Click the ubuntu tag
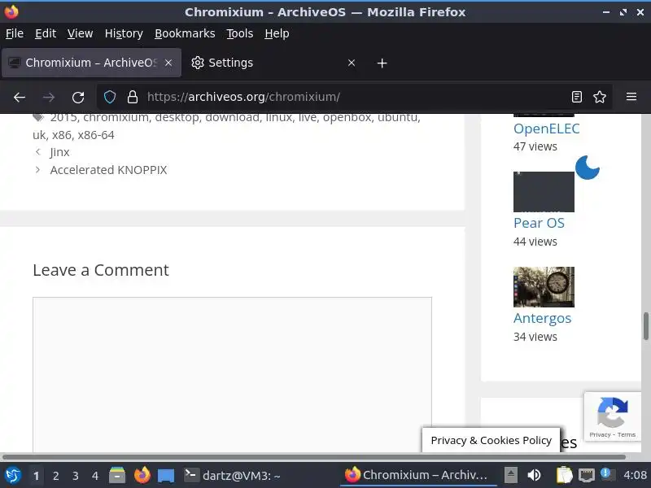Image resolution: width=651 pixels, height=488 pixels. tap(397, 117)
